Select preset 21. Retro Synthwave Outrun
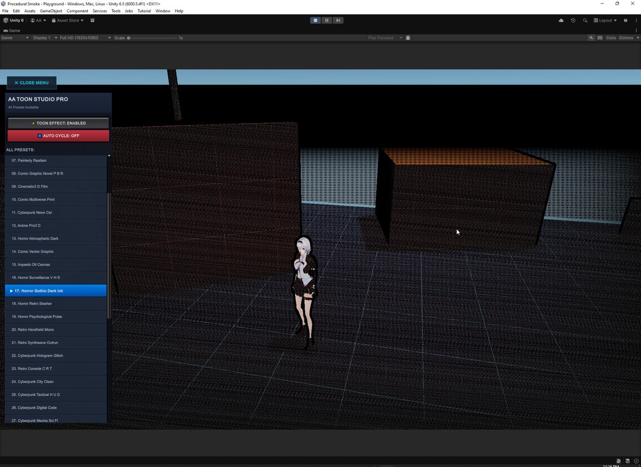 pos(56,343)
